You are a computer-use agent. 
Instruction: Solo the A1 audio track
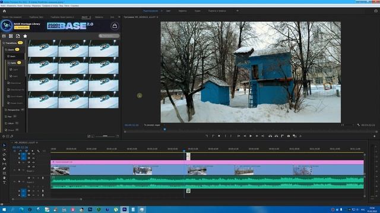pyautogui.click(x=38, y=178)
